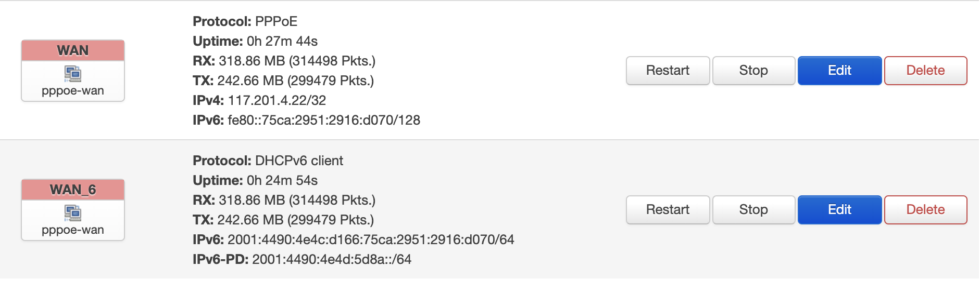980x293 pixels.
Task: Restart the WAN PPPoE interface
Action: [668, 71]
